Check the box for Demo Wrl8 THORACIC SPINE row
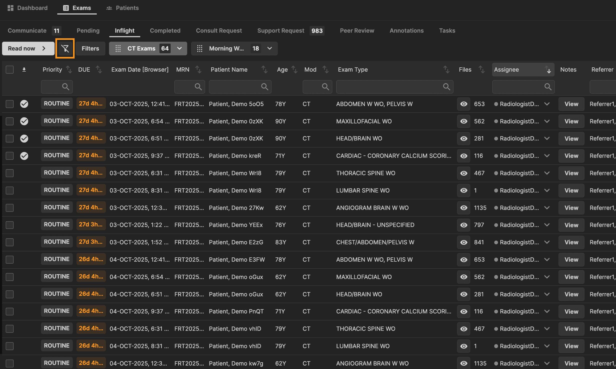 point(10,173)
